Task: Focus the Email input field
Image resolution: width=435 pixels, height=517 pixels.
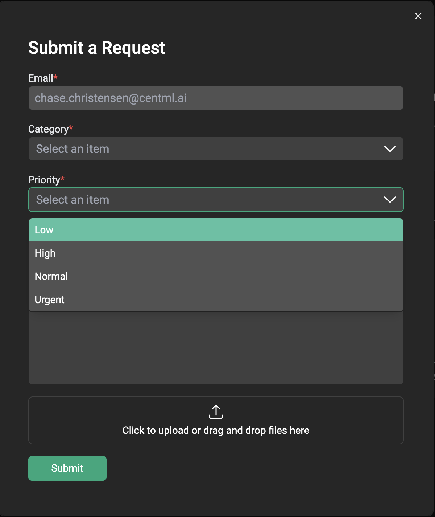Action: click(x=216, y=98)
